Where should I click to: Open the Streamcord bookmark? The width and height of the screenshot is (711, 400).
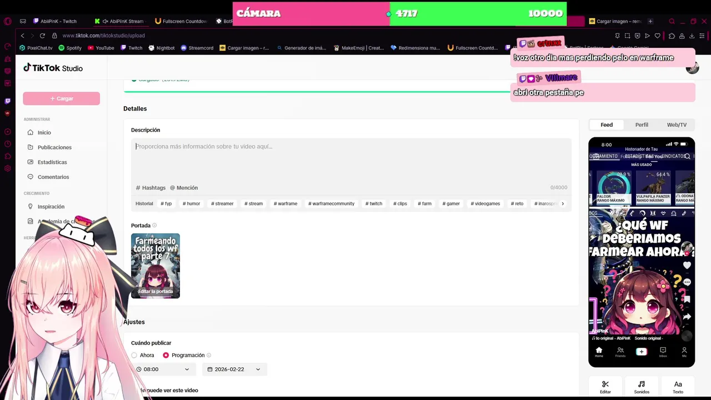pyautogui.click(x=197, y=48)
